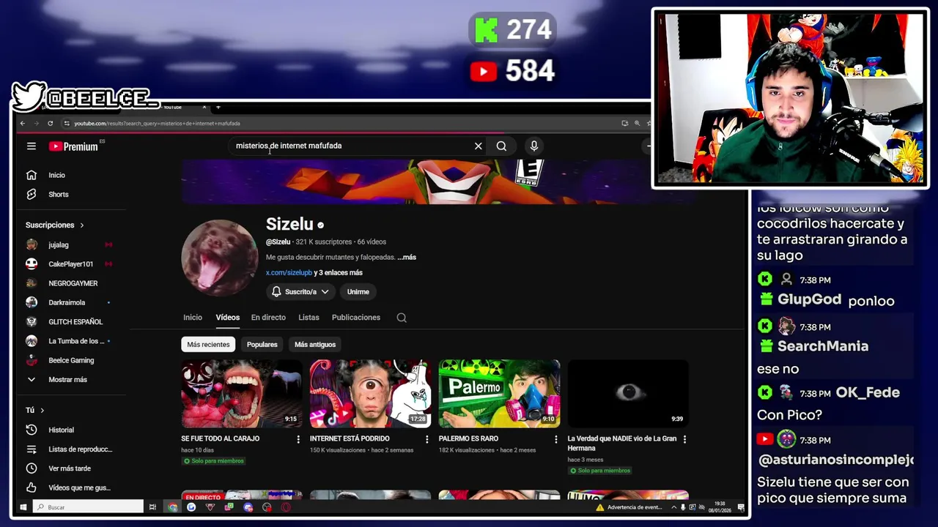This screenshot has height=527, width=938.
Task: Expand the Tú section
Action: tap(35, 411)
